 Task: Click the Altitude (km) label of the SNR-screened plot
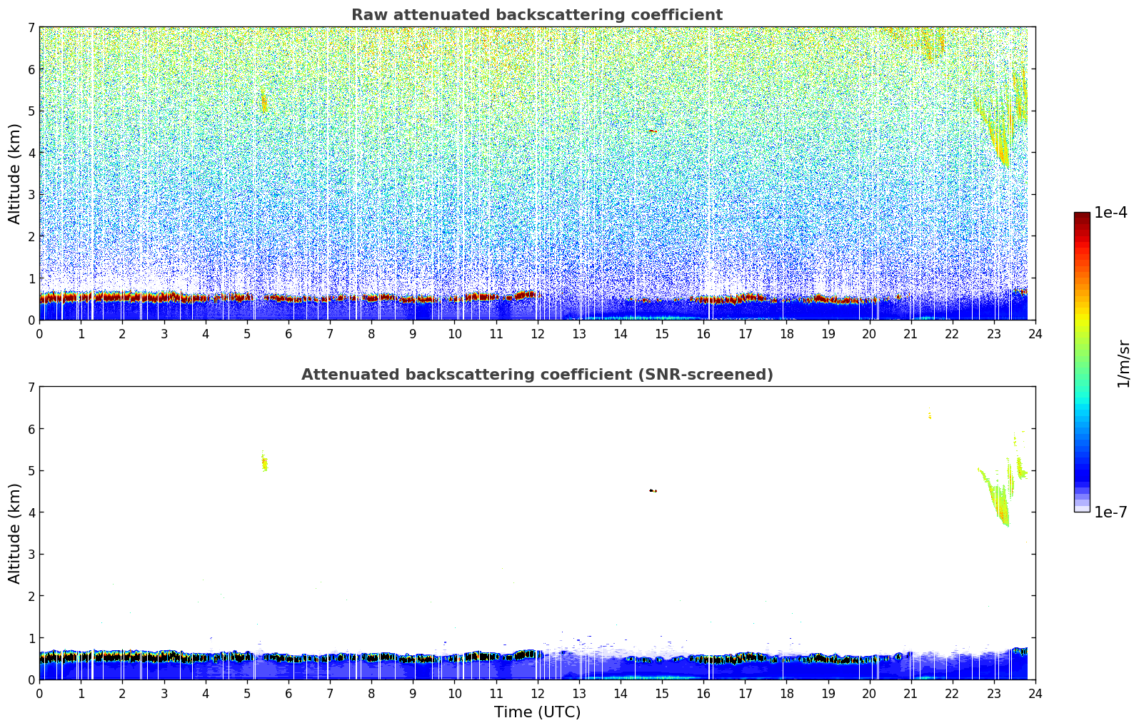[x=15, y=533]
